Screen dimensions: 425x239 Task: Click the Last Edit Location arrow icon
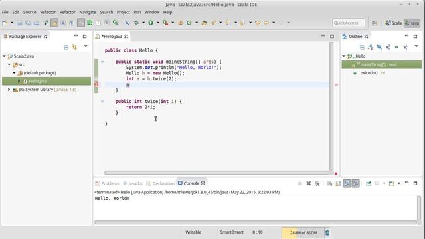(x=258, y=23)
